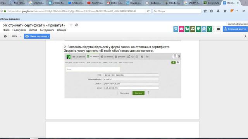
Task: Click the orange browser extension icon
Action: tap(232, 11)
